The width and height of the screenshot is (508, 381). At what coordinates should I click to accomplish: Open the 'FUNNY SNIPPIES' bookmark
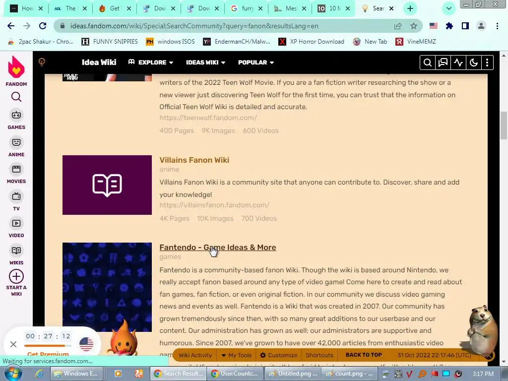point(110,42)
